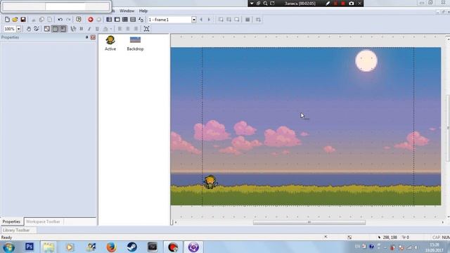Pin the Properties panel

click(86, 37)
